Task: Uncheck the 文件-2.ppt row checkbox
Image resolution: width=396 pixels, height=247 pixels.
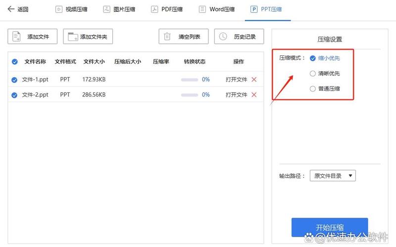Action: 14,95
